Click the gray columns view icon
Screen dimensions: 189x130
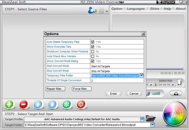(x=102, y=11)
